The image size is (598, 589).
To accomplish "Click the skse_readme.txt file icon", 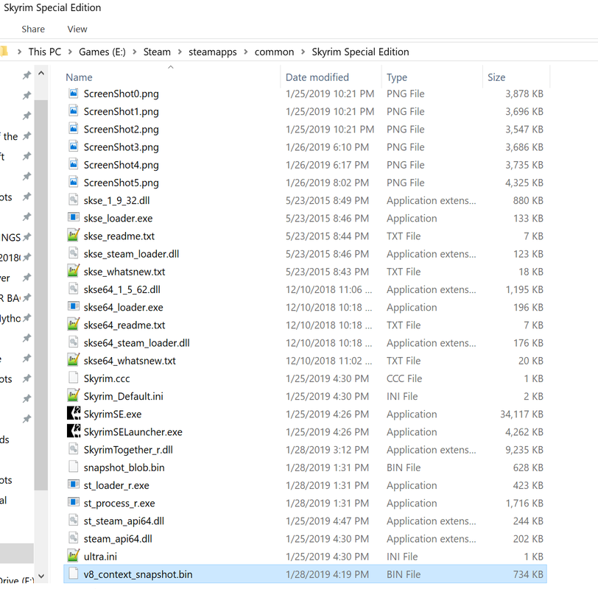I will click(x=73, y=235).
